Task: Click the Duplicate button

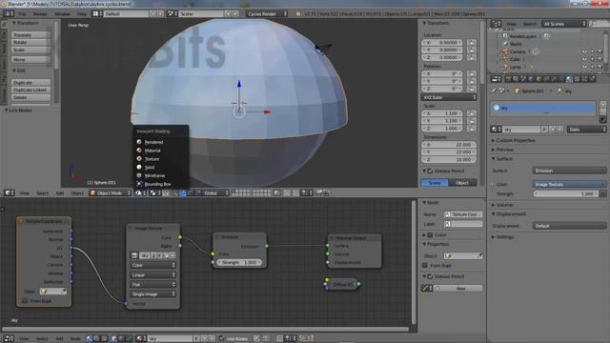Action: [x=30, y=83]
